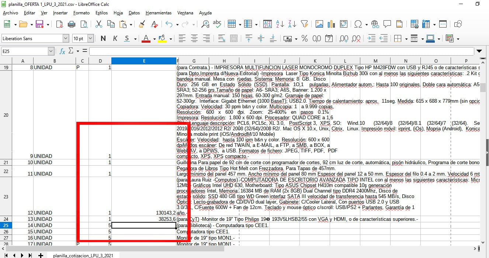
Task: Toggle bold (N) formatting
Action: pos(103,38)
